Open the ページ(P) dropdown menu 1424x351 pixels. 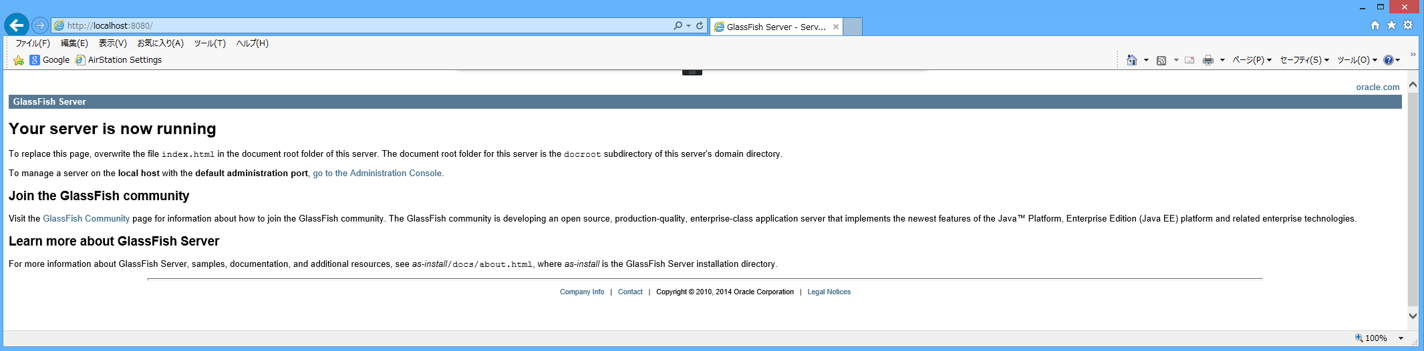(1252, 60)
